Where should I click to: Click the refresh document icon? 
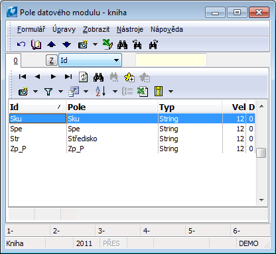tap(84, 77)
